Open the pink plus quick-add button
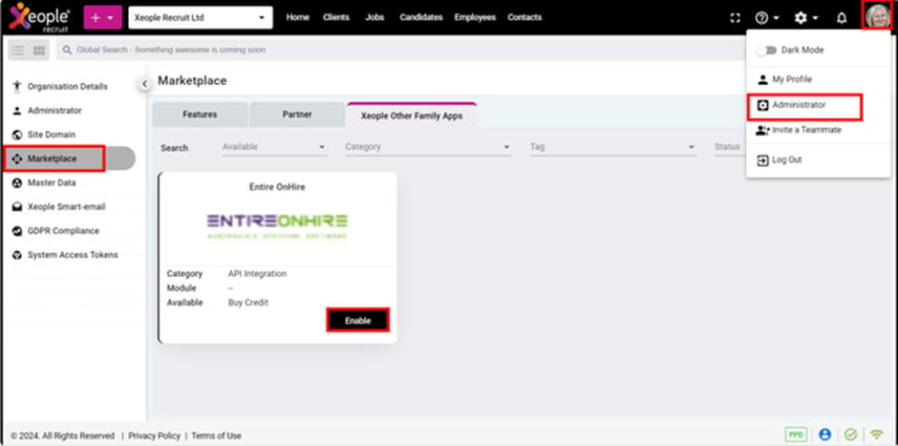The width and height of the screenshot is (898, 446). 102,18
